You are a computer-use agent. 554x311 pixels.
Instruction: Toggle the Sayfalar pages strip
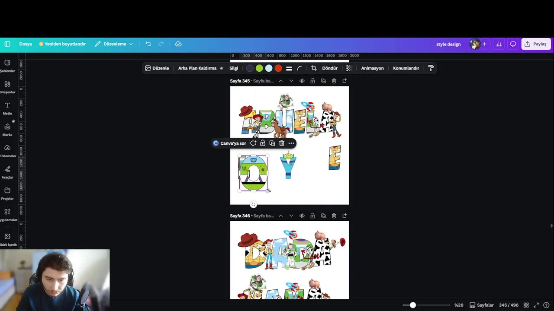point(481,305)
